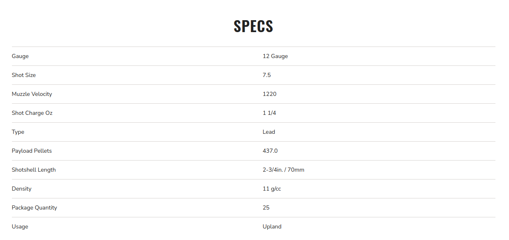This screenshot has height=240, width=509.
Task: Click the 11 g/cc density value
Action: 272,189
